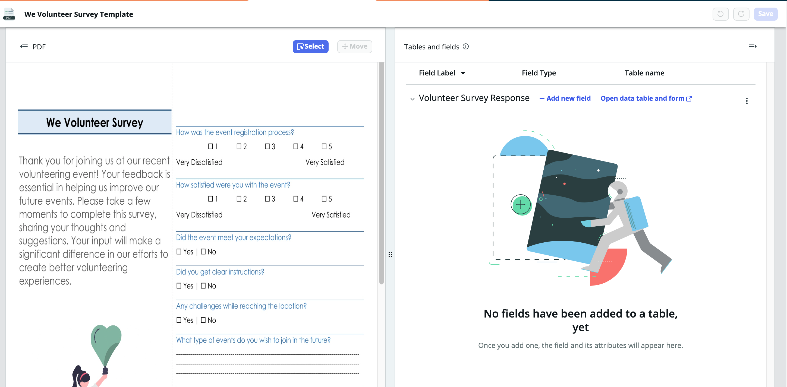Viewport: 787px width, 387px height.
Task: Switch to the Move mode button
Action: (354, 46)
